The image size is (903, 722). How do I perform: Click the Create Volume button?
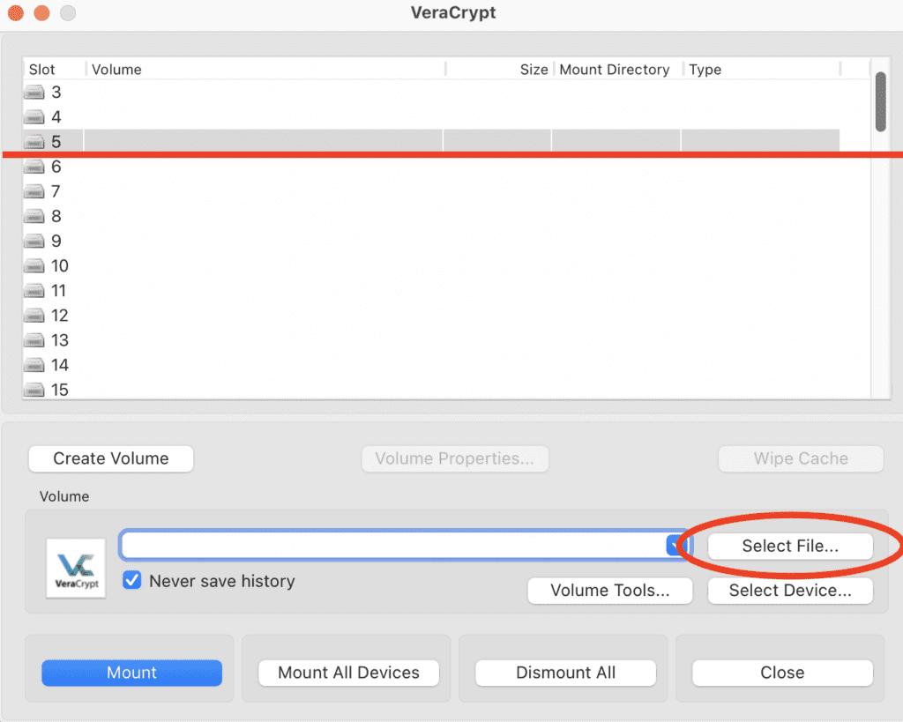click(x=111, y=458)
